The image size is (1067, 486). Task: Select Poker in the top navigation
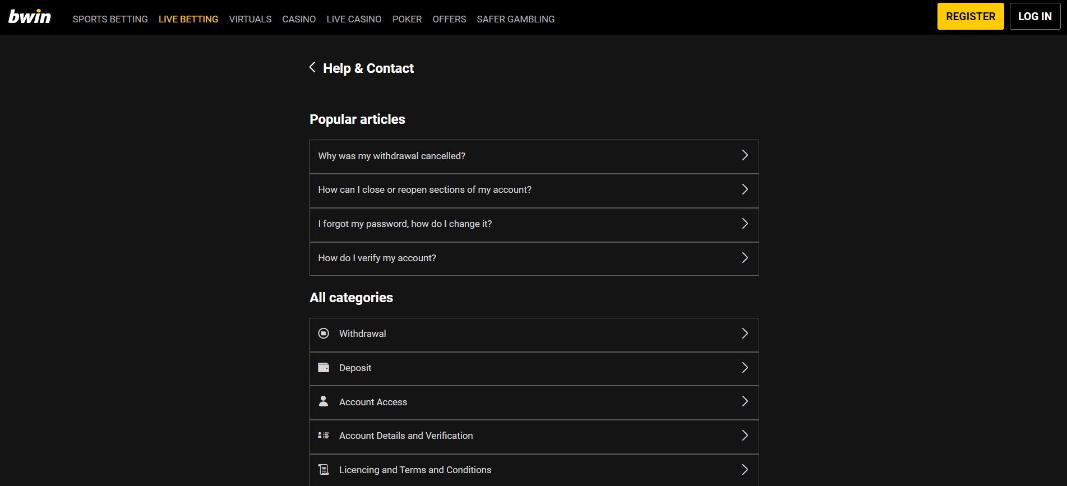click(x=407, y=19)
